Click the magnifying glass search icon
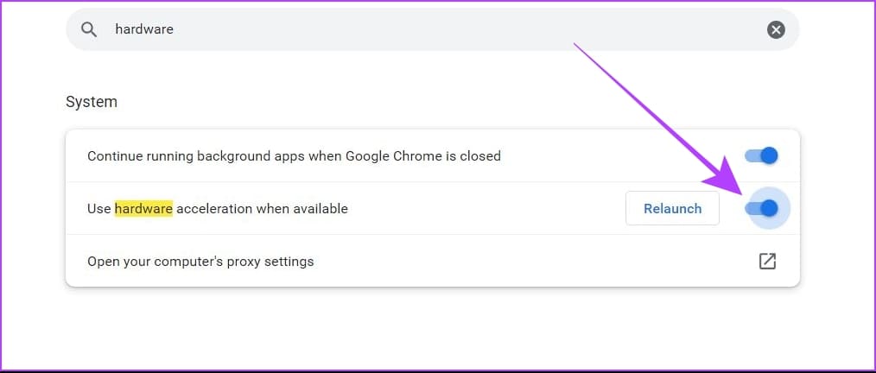This screenshot has height=373, width=876. (x=89, y=29)
